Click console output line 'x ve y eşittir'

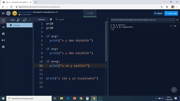tap(118, 25)
